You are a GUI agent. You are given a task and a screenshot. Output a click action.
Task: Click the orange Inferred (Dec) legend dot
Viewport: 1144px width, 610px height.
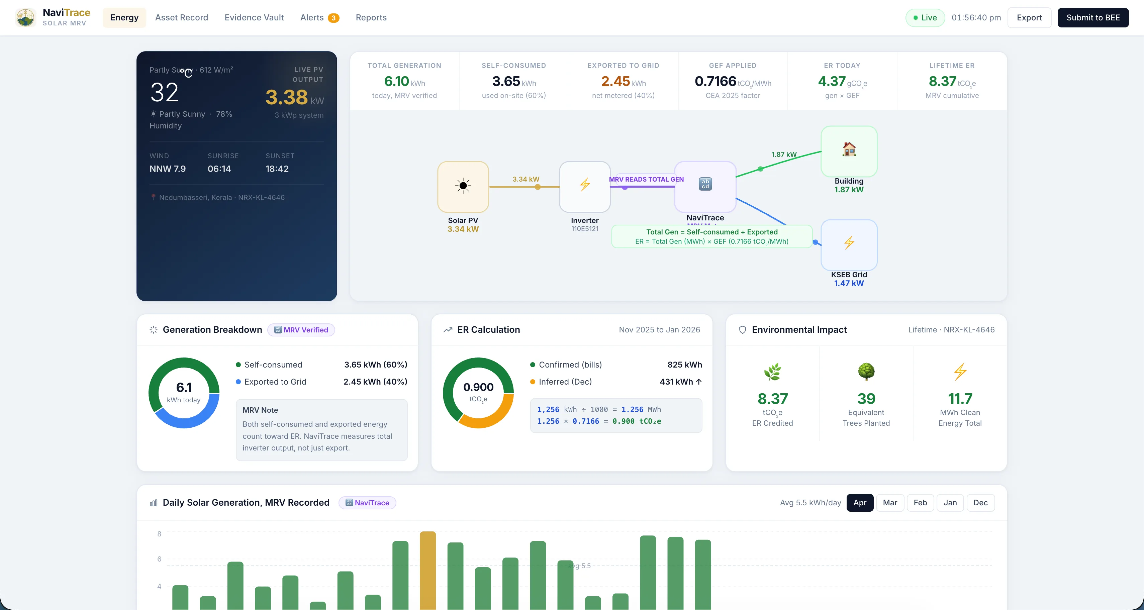(x=533, y=382)
